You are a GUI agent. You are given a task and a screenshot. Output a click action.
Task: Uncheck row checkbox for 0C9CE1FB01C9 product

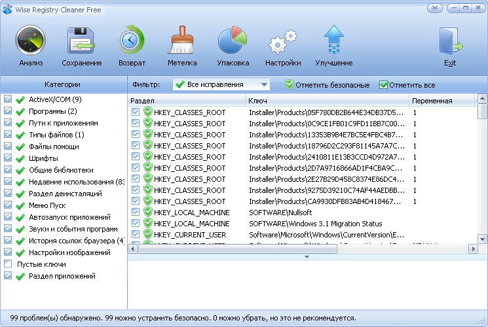click(x=136, y=124)
